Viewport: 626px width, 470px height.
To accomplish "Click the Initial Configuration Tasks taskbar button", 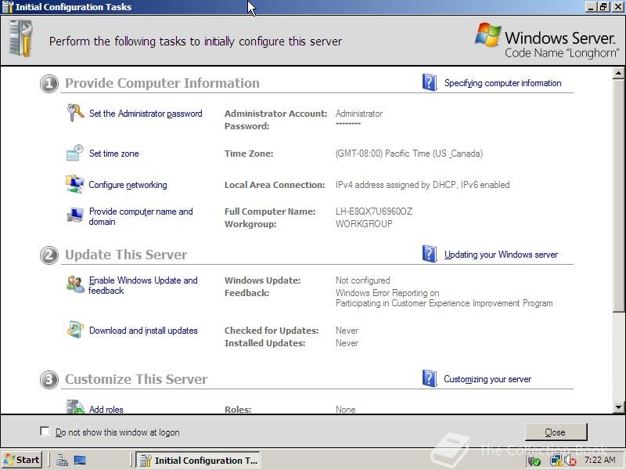I will pyautogui.click(x=198, y=460).
